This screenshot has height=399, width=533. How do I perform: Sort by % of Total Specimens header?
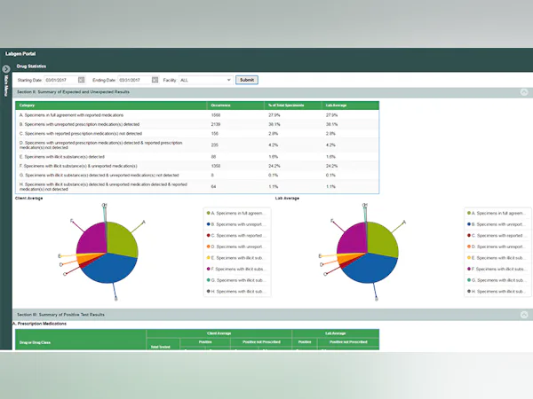[x=292, y=106]
